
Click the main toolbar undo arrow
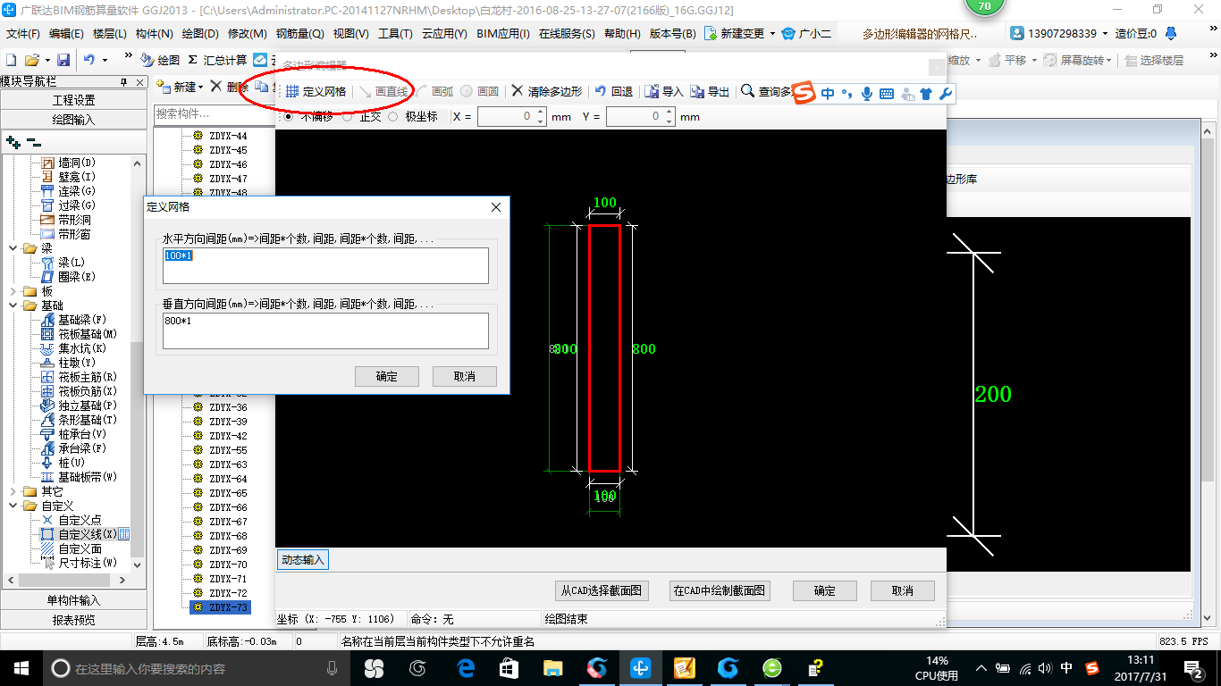click(x=89, y=60)
